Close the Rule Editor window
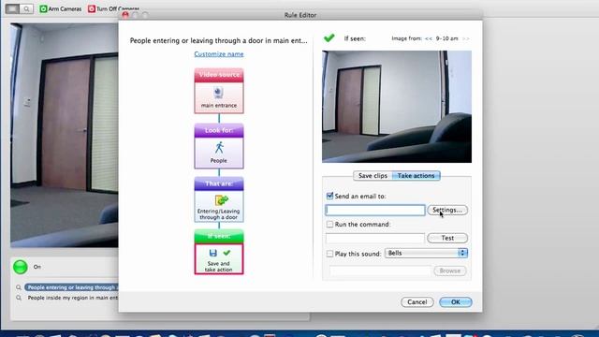The image size is (599, 337). pyautogui.click(x=125, y=15)
